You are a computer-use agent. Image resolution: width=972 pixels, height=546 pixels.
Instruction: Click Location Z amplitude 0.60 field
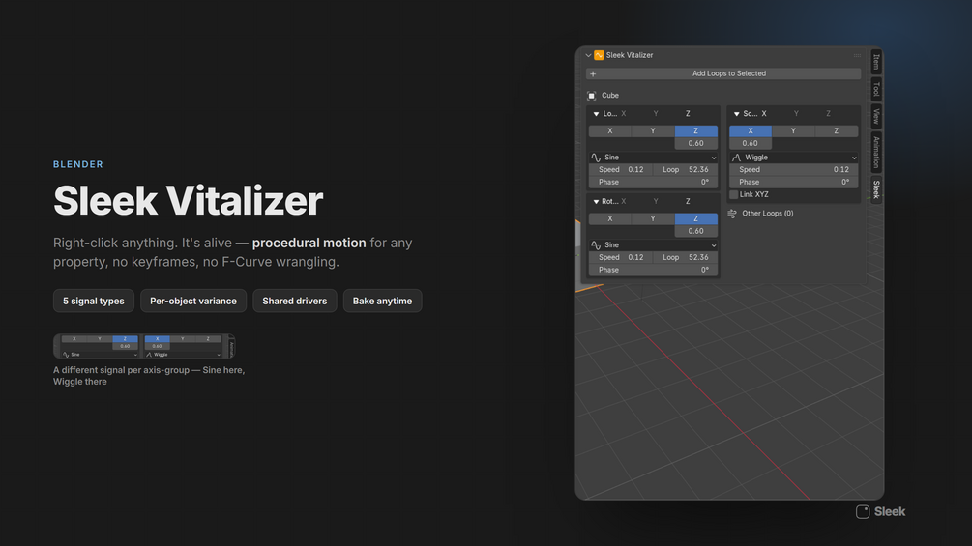695,143
